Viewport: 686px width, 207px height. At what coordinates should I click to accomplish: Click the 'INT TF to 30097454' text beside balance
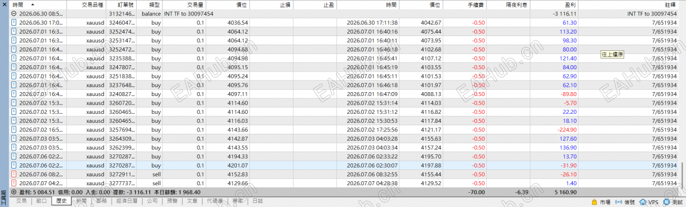click(189, 14)
